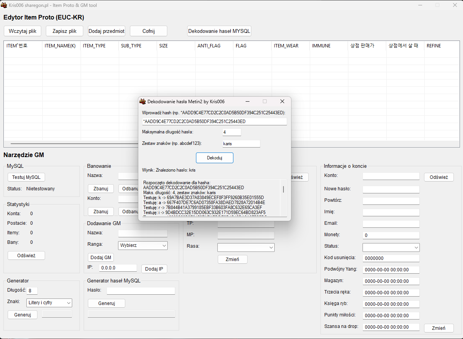Click the hash input field in dialog
The image size is (463, 339).
coord(214,122)
